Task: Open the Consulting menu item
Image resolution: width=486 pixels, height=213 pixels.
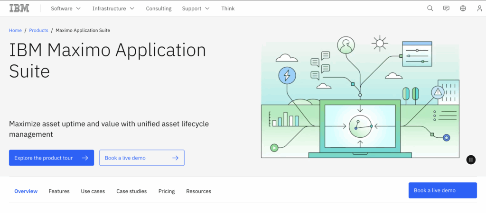Action: pyautogui.click(x=159, y=9)
